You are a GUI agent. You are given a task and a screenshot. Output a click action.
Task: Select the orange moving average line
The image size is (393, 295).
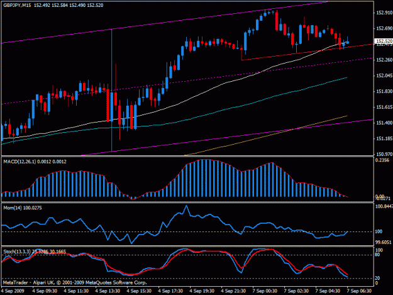(266, 136)
